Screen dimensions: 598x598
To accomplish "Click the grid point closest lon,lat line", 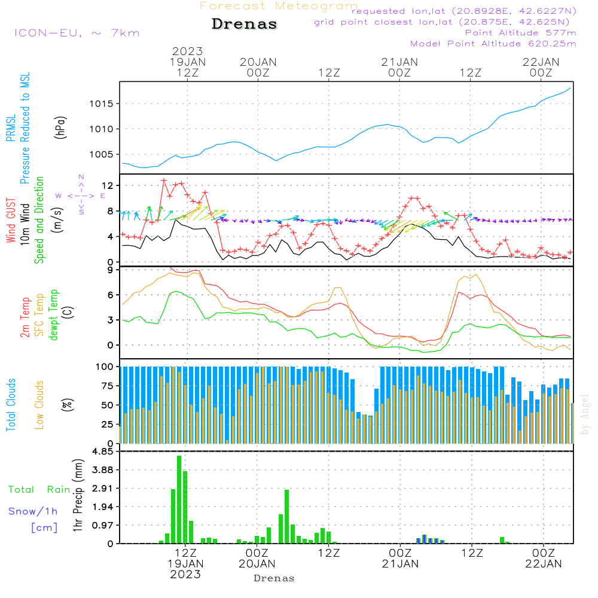I will pyautogui.click(x=442, y=22).
